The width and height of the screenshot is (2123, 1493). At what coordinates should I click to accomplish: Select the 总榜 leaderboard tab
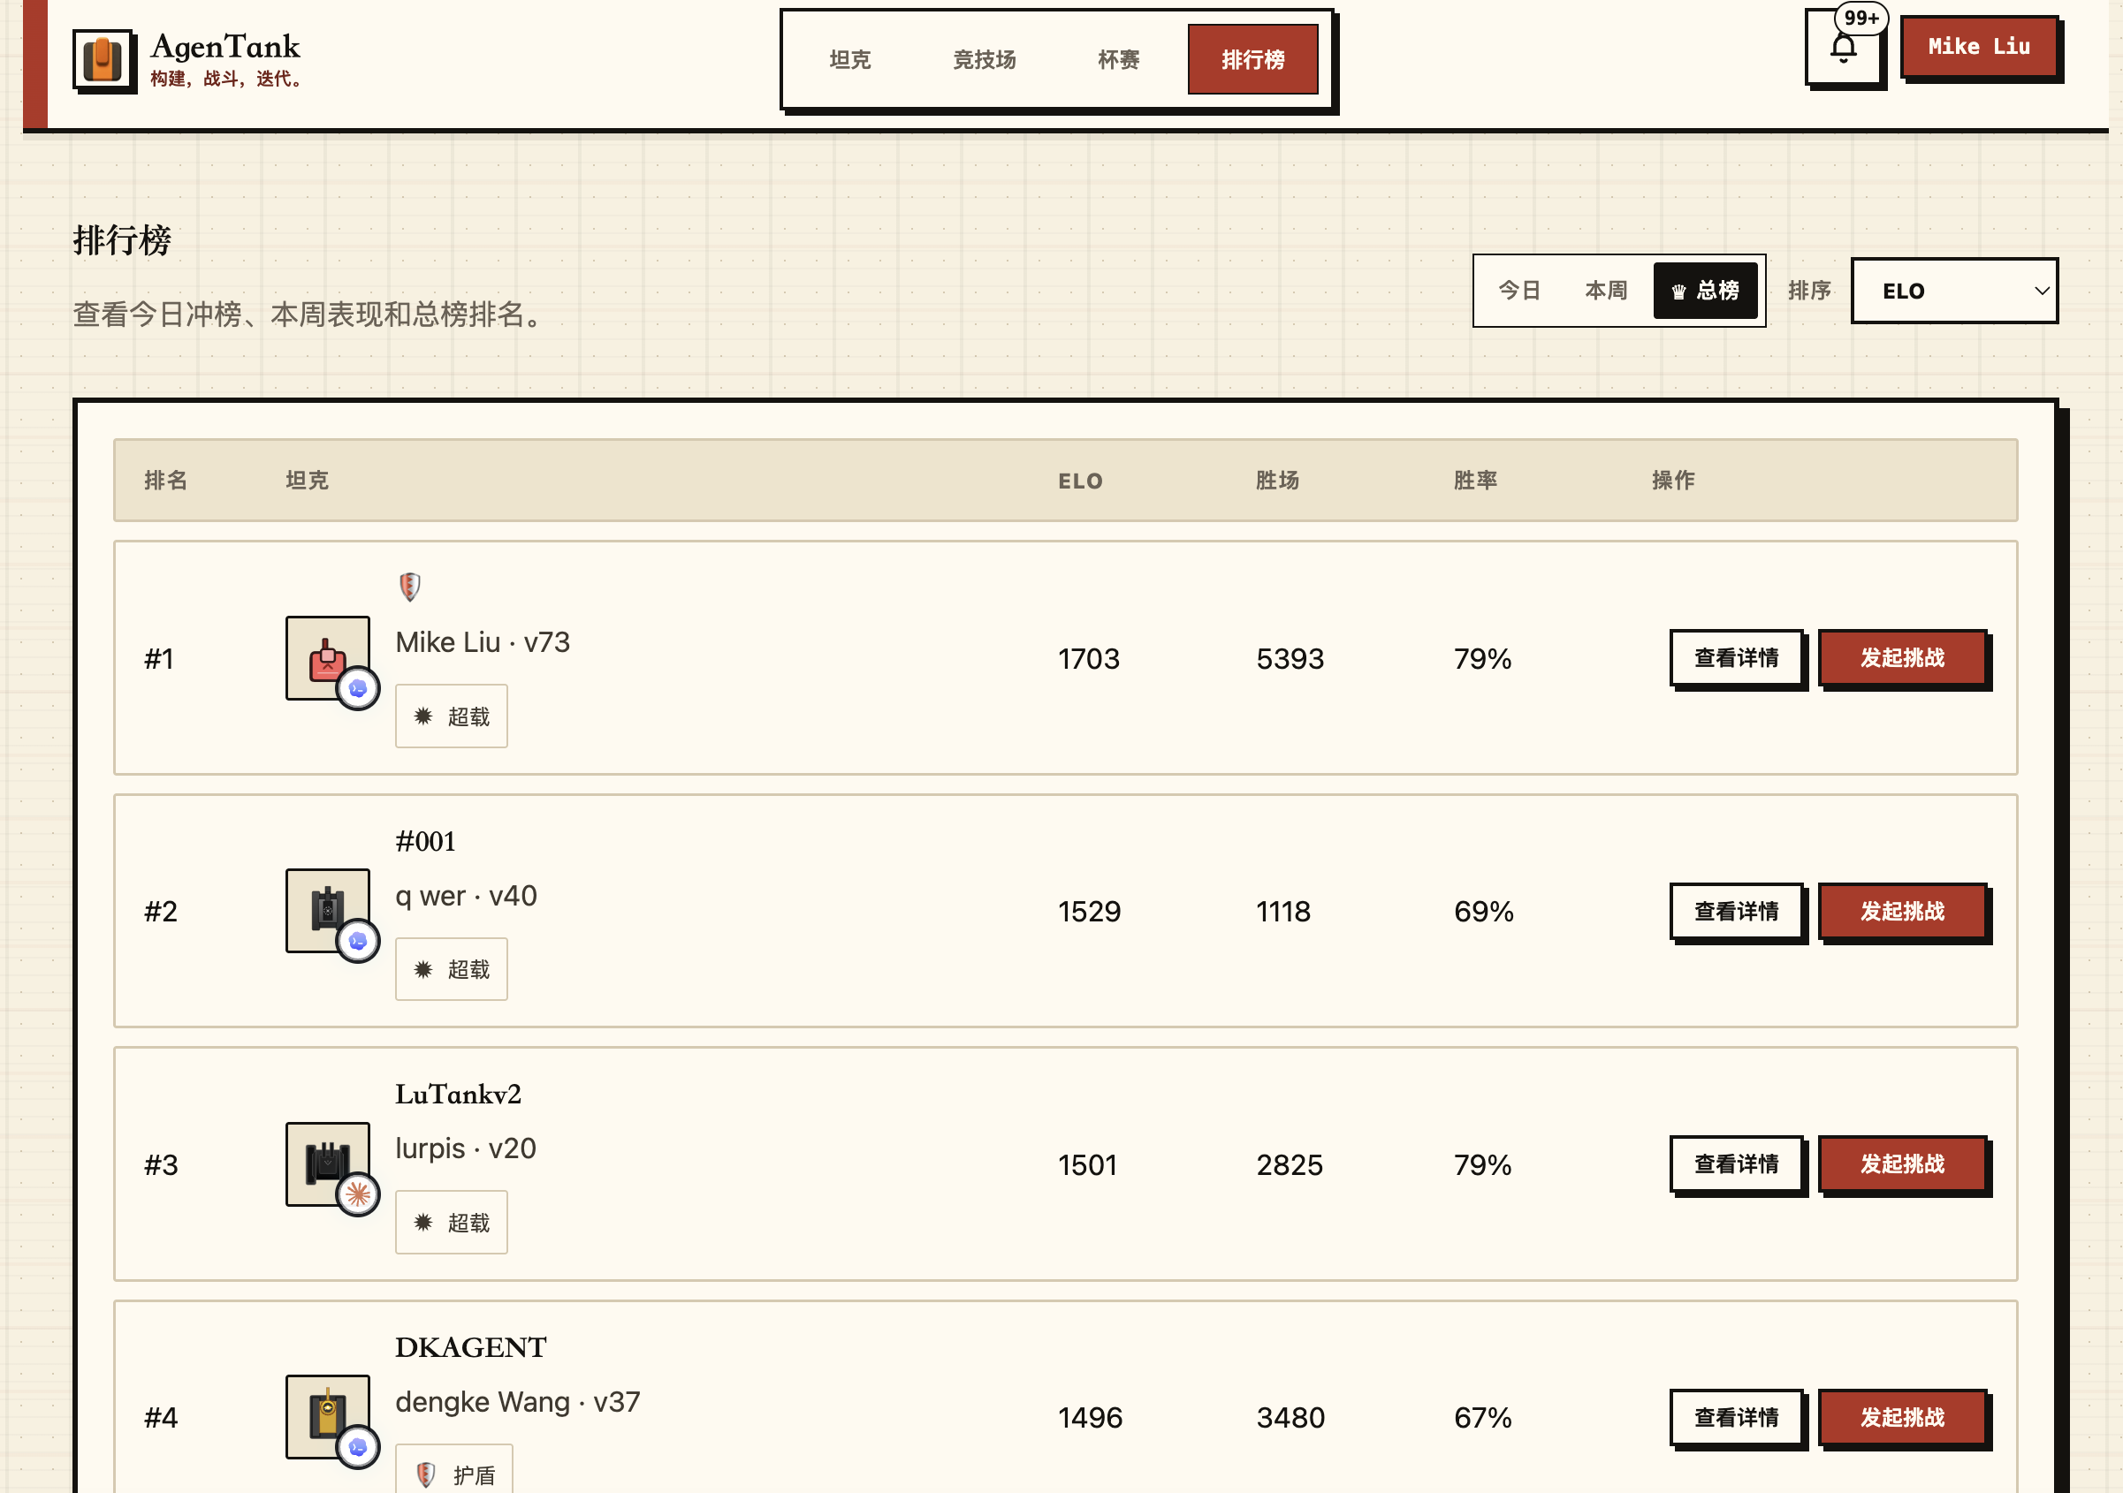point(1705,291)
